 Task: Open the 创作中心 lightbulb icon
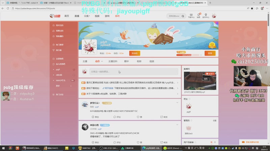point(206,16)
